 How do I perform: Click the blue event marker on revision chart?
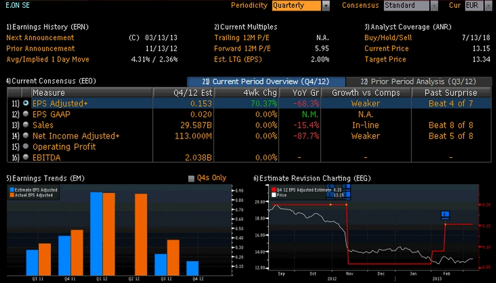click(445, 215)
